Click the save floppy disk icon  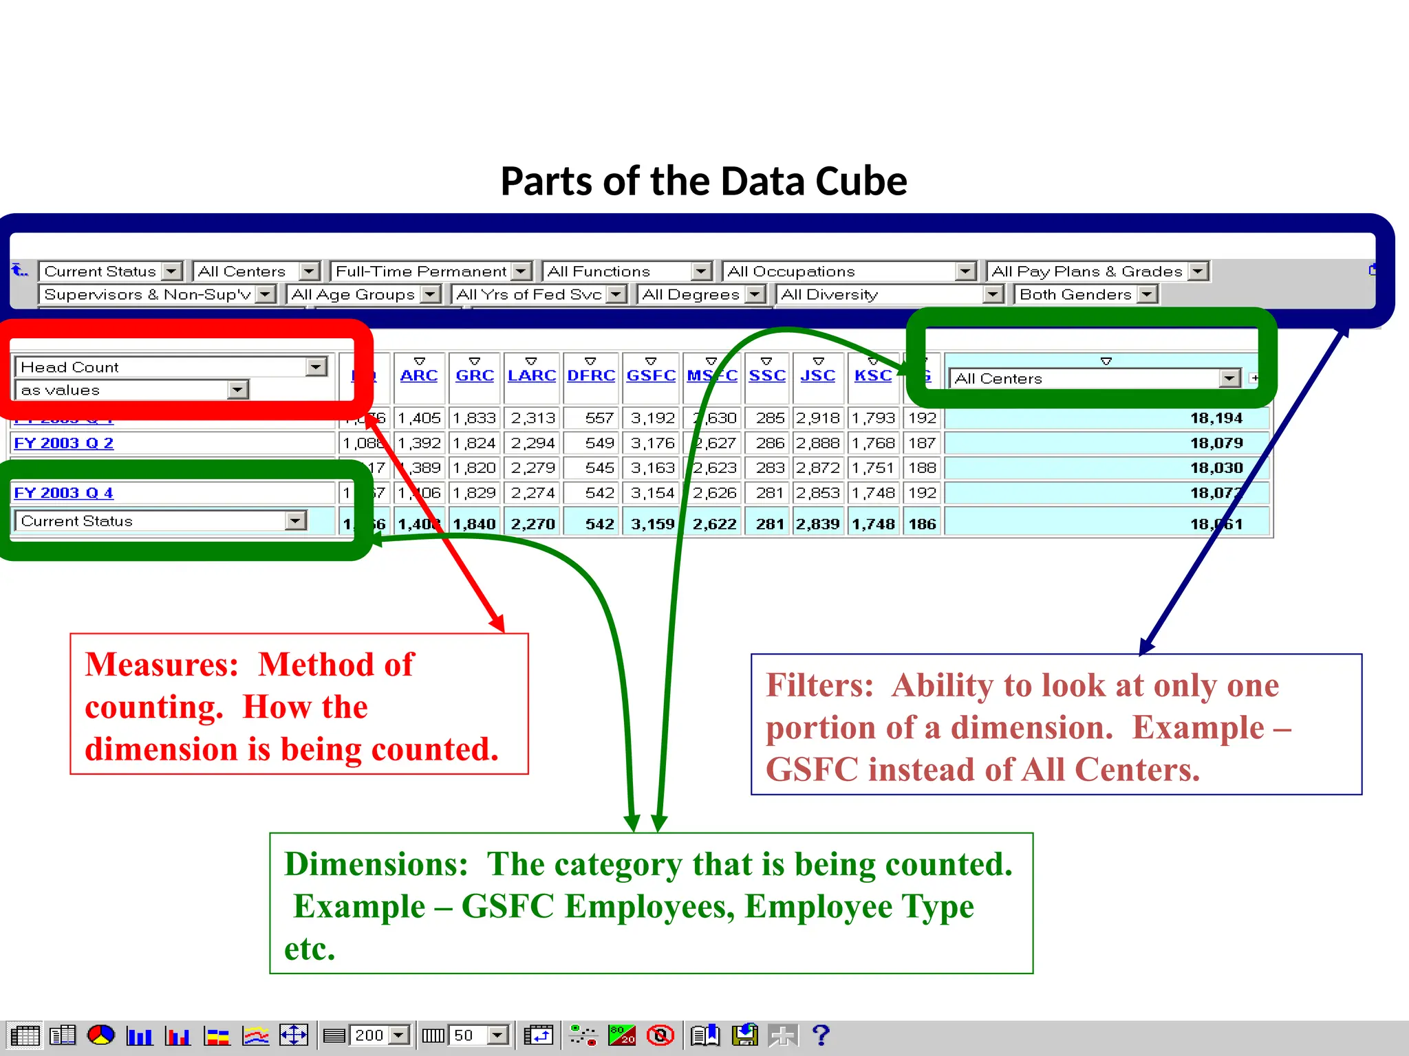[744, 1035]
